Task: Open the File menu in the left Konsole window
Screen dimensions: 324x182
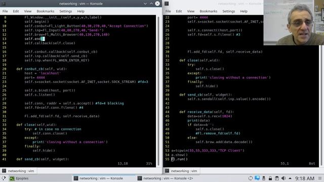Action: click(x=5, y=11)
